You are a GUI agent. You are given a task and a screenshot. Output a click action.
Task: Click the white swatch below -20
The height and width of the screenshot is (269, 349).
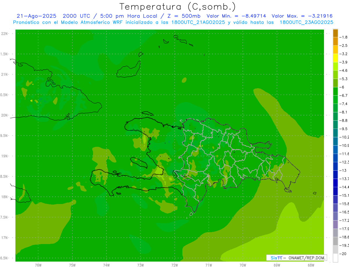pyautogui.click(x=335, y=258)
